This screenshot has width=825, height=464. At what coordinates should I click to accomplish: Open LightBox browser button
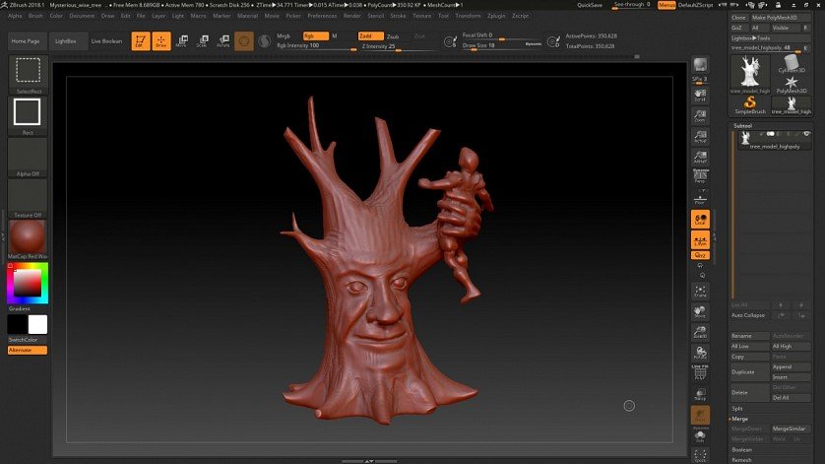[x=66, y=41]
